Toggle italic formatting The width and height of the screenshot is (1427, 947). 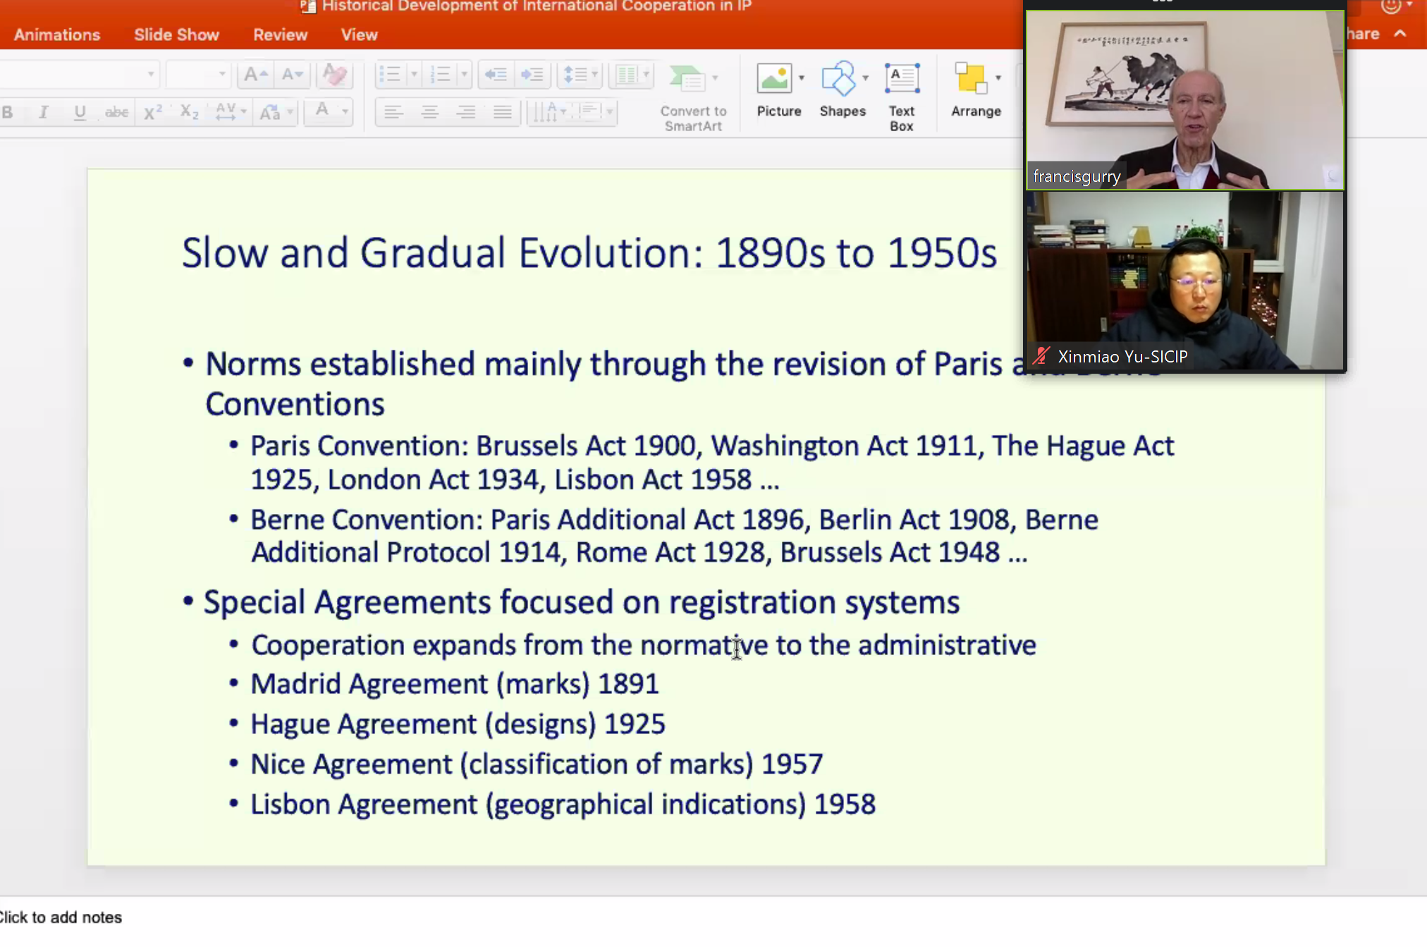tap(44, 112)
